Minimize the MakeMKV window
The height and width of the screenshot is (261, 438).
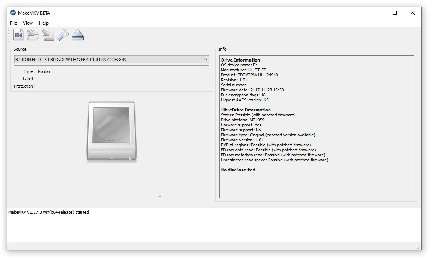coord(378,13)
